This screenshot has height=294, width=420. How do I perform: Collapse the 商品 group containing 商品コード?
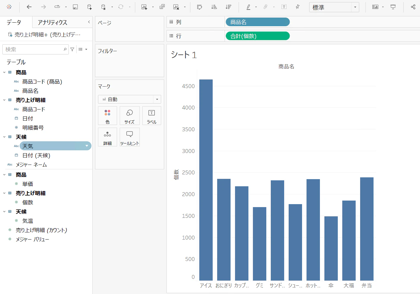[4, 72]
